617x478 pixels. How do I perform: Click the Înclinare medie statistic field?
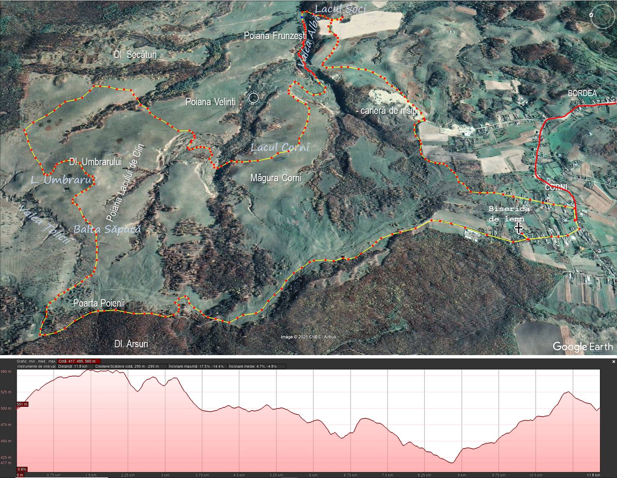[253, 366]
